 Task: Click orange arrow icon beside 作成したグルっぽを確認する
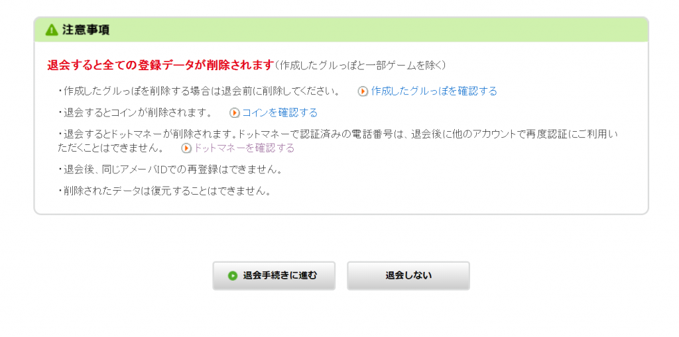(363, 91)
